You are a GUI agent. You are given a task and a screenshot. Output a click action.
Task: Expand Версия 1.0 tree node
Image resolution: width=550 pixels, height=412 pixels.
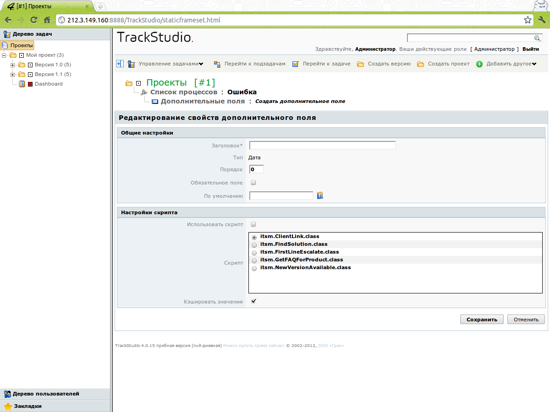click(x=13, y=65)
